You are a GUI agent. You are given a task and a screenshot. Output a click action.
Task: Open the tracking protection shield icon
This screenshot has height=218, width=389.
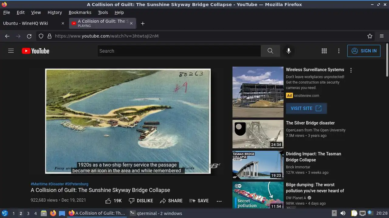click(41, 36)
